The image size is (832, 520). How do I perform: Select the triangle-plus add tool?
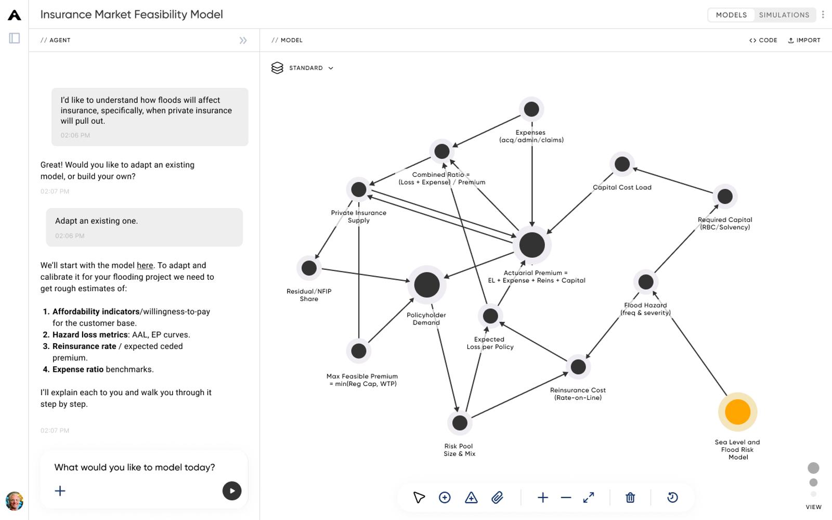pyautogui.click(x=471, y=498)
